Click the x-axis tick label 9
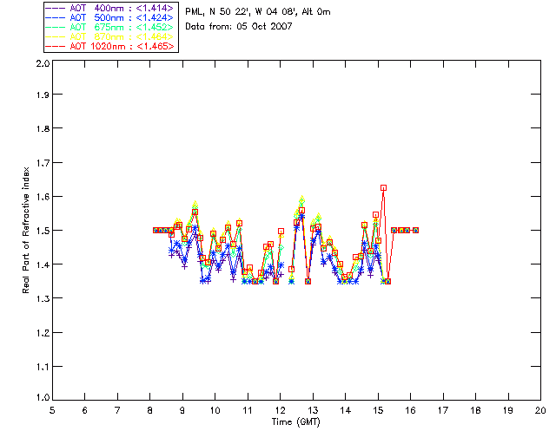Viewport: 556px width, 444px height. pos(182,410)
